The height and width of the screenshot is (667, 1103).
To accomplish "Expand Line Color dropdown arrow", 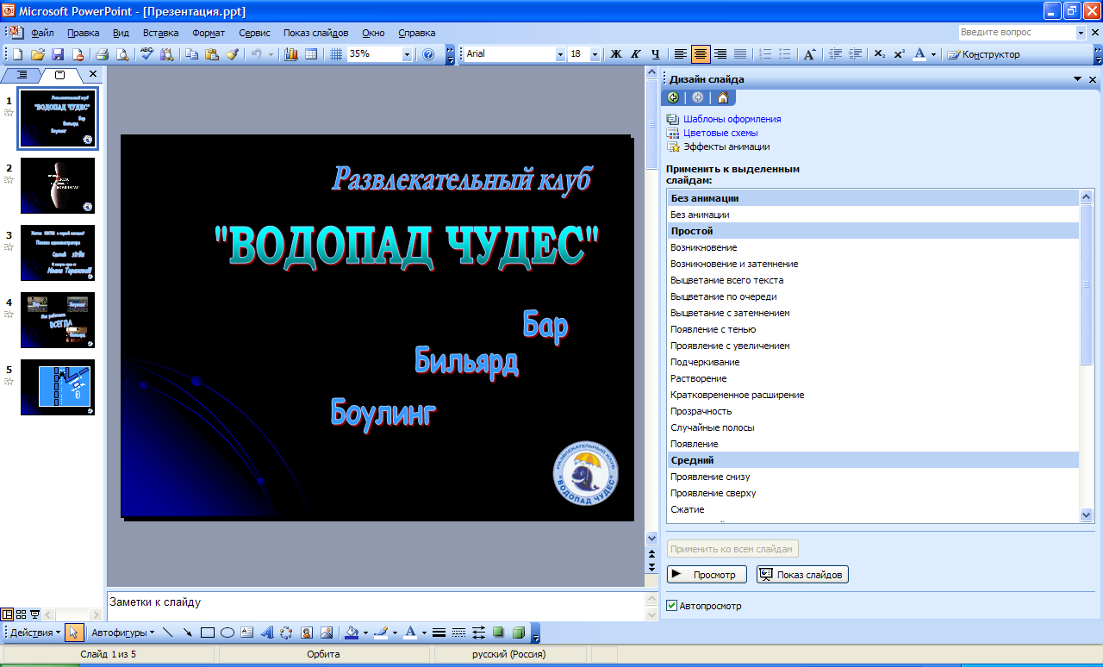I will [395, 633].
